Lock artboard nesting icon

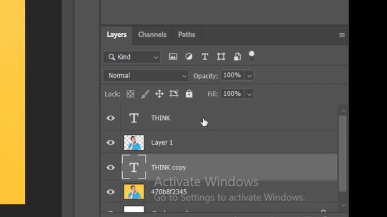click(x=174, y=94)
